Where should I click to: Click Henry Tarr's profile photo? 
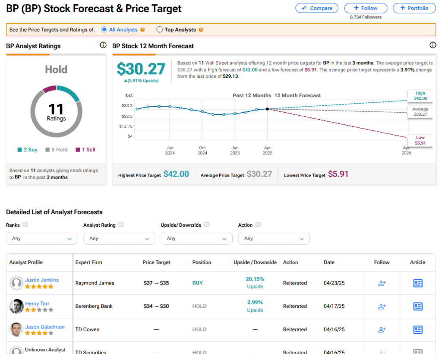pyautogui.click(x=16, y=307)
